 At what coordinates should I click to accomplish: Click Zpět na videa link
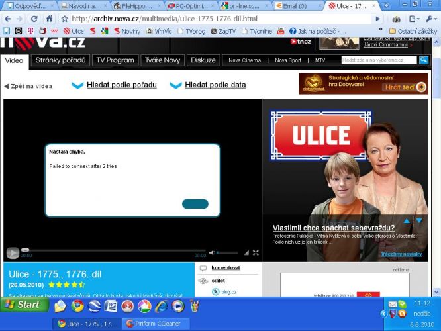pos(31,86)
